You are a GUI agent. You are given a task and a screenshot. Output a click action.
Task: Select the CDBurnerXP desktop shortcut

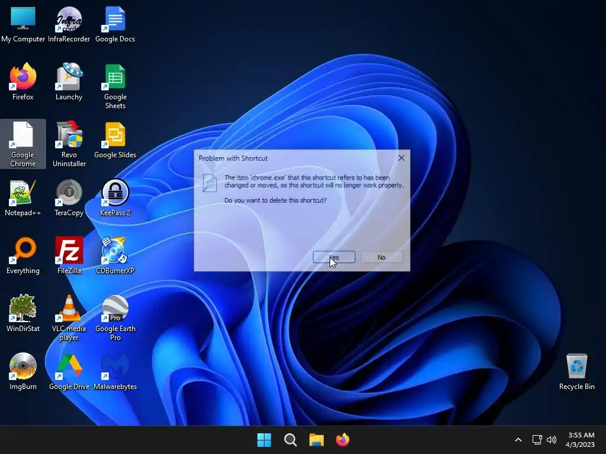115,255
